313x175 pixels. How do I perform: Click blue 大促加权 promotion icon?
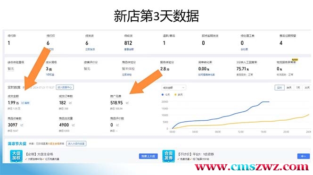pos(16,156)
